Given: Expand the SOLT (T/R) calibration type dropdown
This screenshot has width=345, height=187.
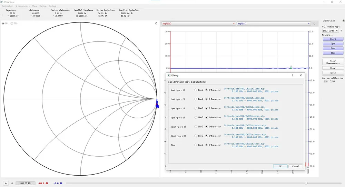Looking at the screenshot, I should tap(330, 31).
